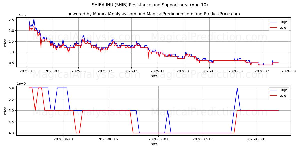This screenshot has width=300, height=150.
Task: Click the '2.0' y-axis tick in the top chart
Action: pos(12,31)
